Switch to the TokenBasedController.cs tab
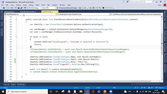The width and height of the screenshot is (167, 94). tap(28, 12)
